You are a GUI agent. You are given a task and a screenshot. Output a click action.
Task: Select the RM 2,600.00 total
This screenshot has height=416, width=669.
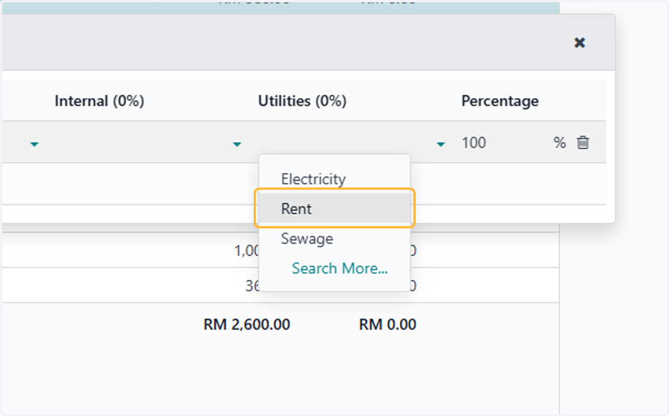point(247,325)
